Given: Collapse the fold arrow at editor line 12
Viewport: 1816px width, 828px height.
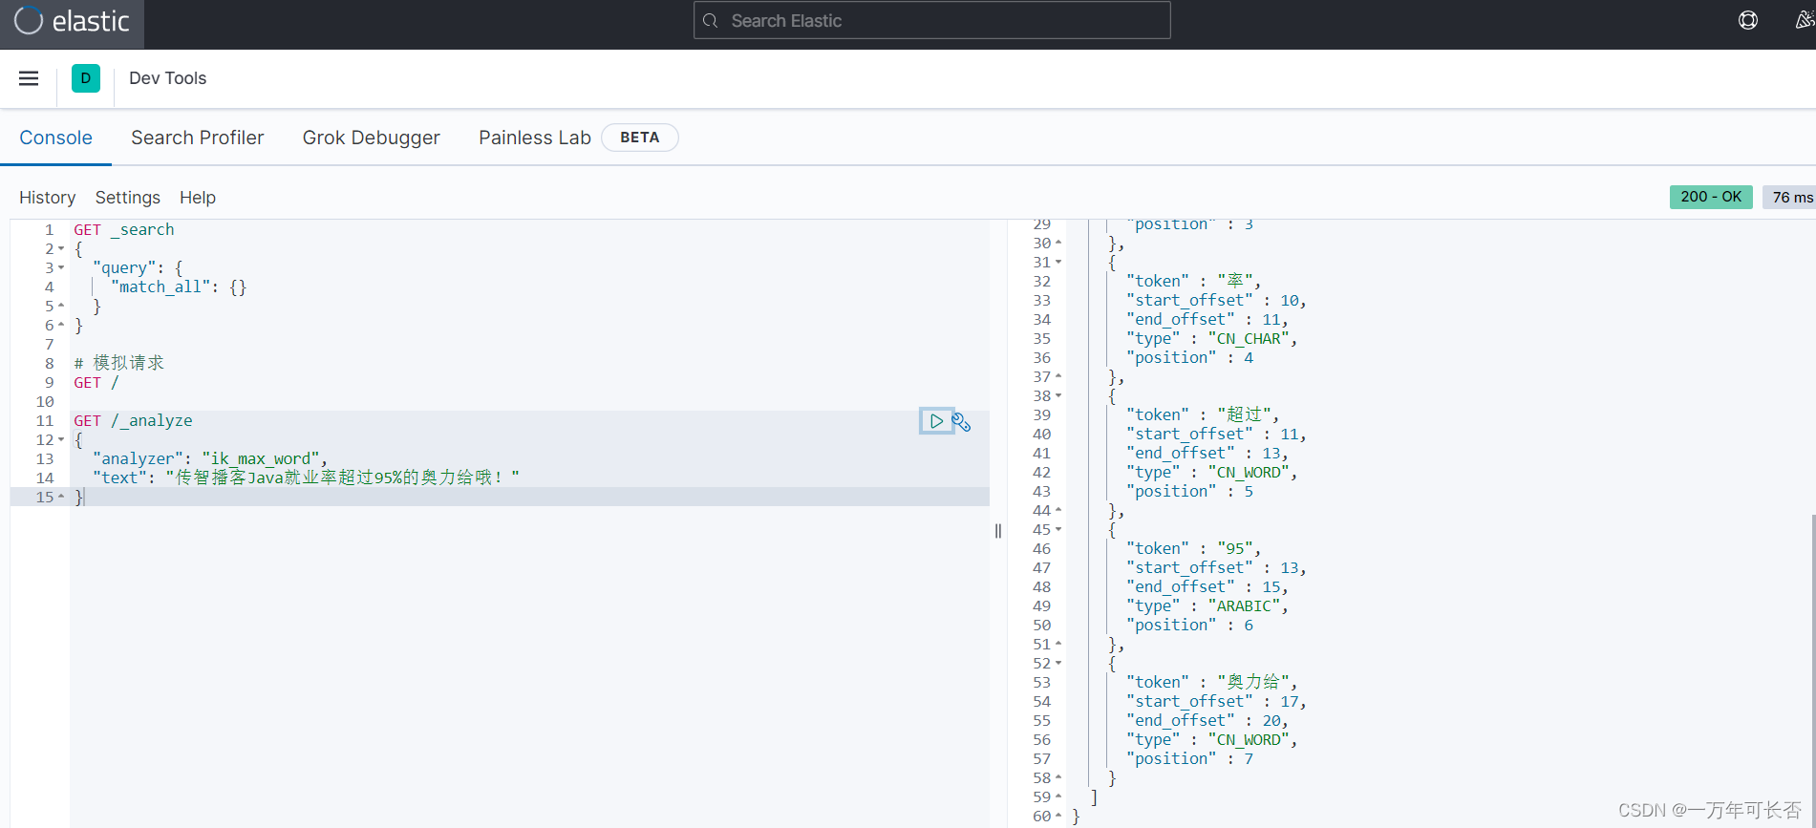Looking at the screenshot, I should point(61,440).
